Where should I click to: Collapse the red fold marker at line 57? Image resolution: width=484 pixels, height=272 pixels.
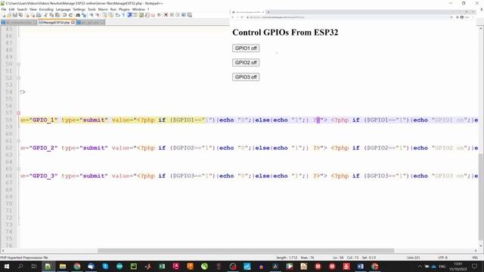(x=18, y=113)
